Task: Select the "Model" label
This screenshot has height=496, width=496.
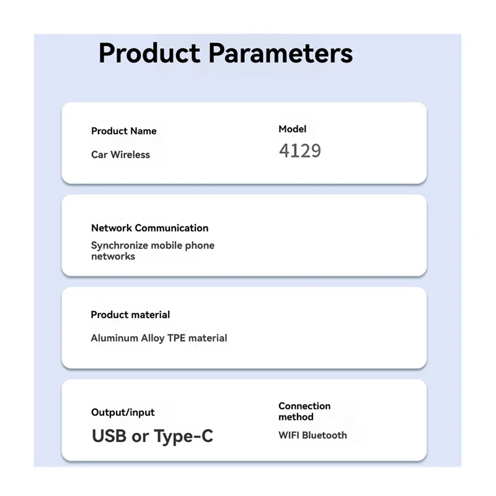Action: tap(293, 129)
